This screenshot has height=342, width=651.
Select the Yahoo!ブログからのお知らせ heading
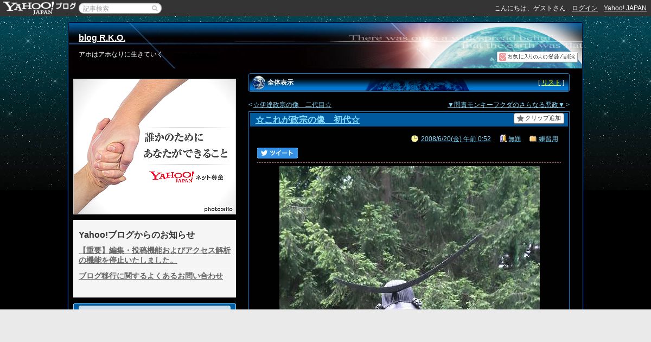click(137, 235)
